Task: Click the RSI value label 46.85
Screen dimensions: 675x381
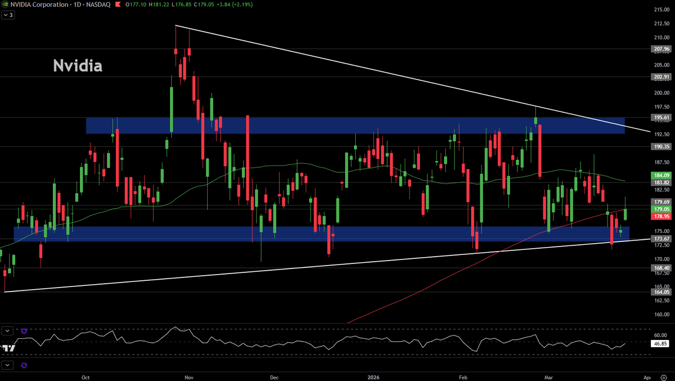Action: (x=660, y=344)
